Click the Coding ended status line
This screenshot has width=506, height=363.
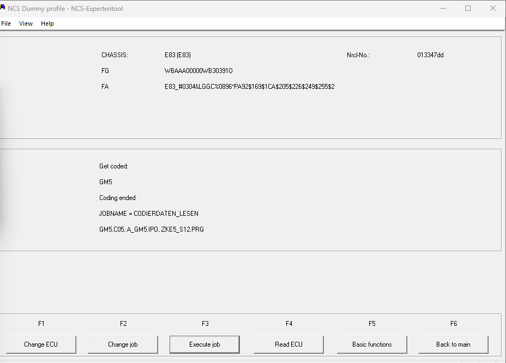(117, 198)
